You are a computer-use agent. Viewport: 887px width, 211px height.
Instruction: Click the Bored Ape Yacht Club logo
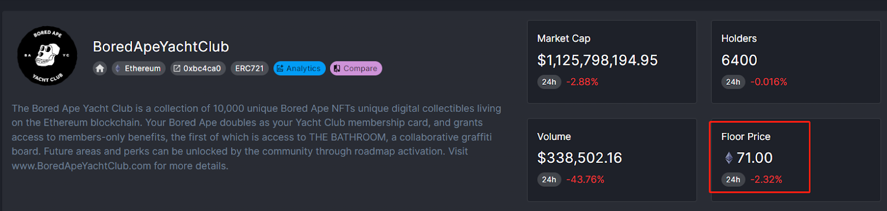tap(47, 56)
